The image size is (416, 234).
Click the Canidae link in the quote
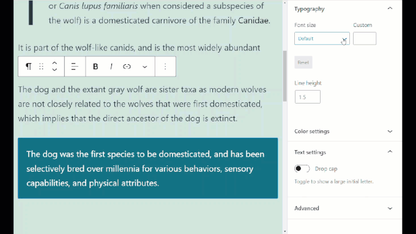point(253,20)
